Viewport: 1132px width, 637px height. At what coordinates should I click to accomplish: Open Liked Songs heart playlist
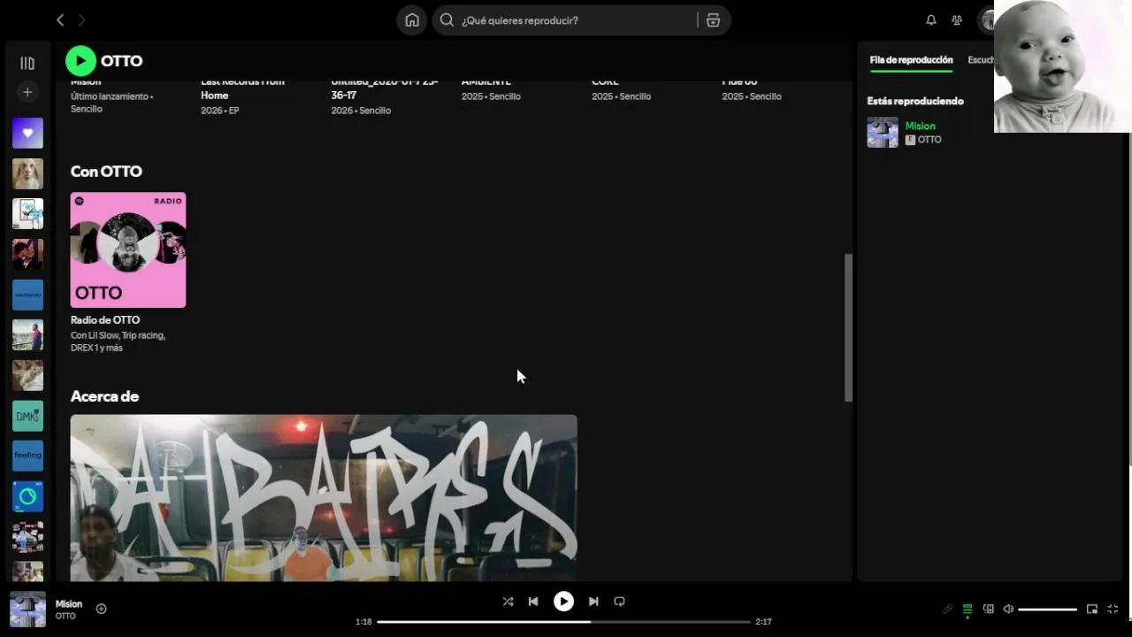click(27, 133)
